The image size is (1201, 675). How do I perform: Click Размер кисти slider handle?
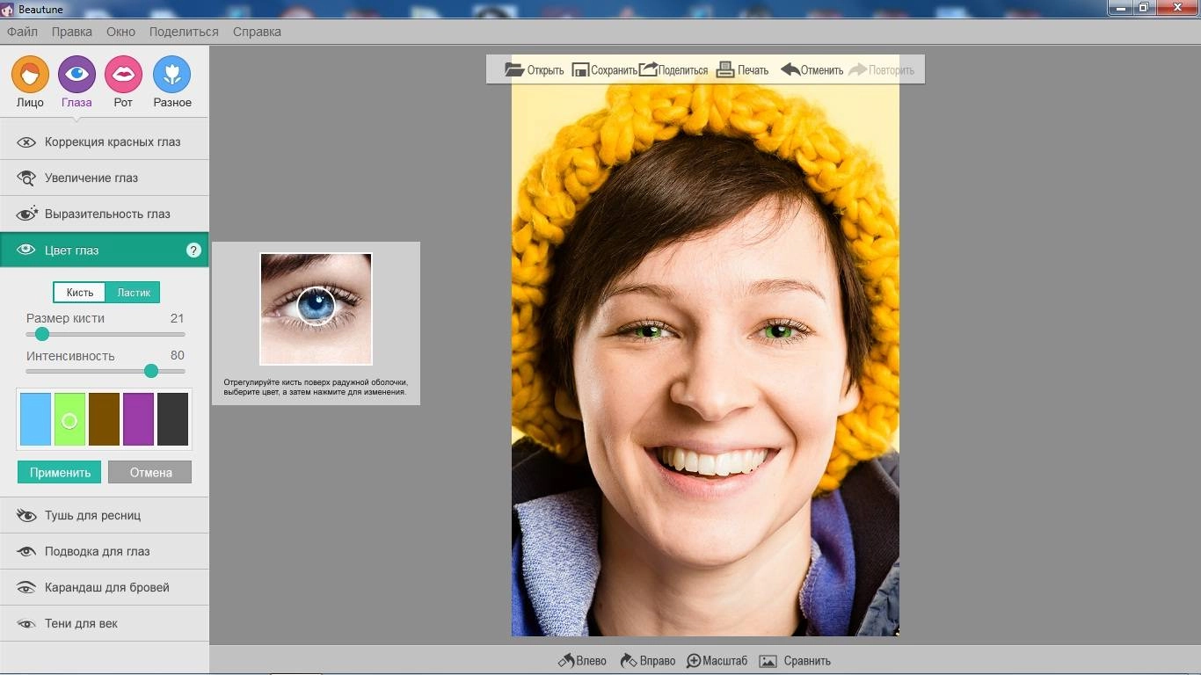41,334
